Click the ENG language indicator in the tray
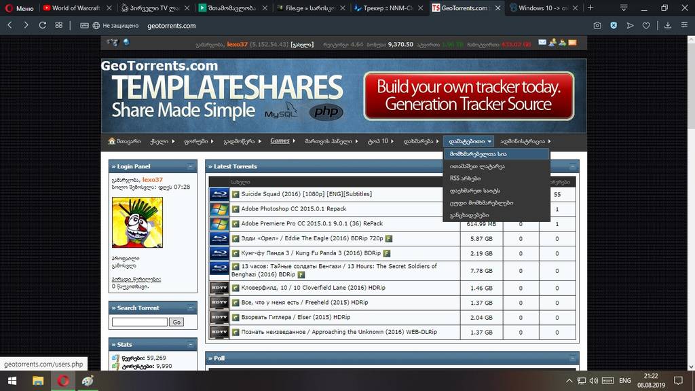This screenshot has width=695, height=391. 625,381
